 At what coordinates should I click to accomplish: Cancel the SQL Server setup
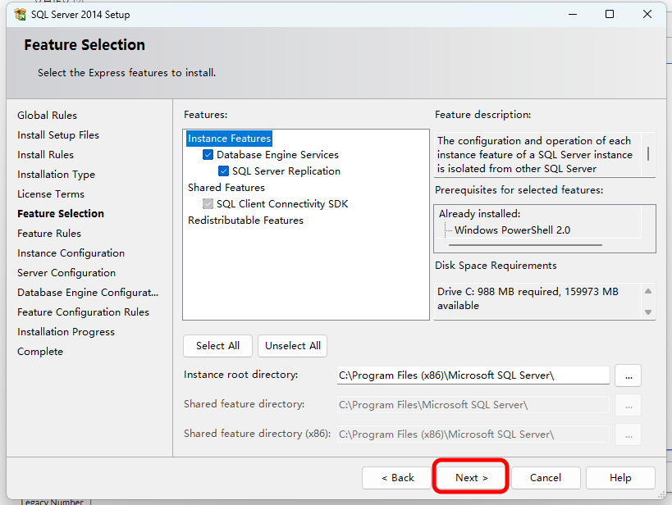click(545, 478)
